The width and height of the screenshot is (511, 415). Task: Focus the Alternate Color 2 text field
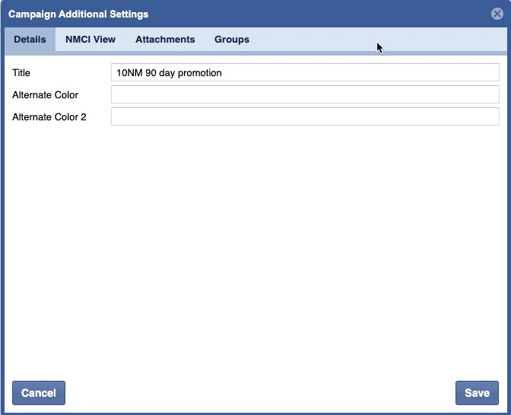[x=305, y=117]
